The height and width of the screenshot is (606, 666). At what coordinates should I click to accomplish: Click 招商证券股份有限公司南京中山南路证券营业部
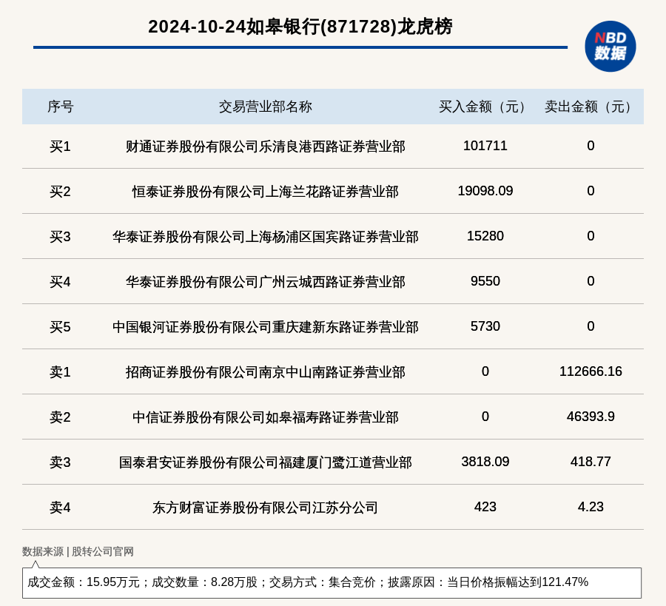point(266,372)
